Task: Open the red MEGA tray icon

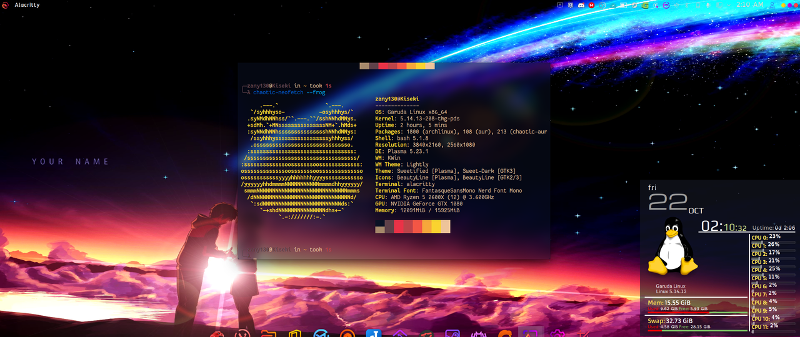Action: (591, 5)
